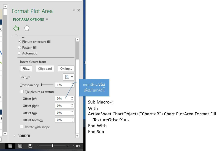Open the task pane options arrow
Viewport: 220px width, 151px height.
pyautogui.click(x=74, y=10)
